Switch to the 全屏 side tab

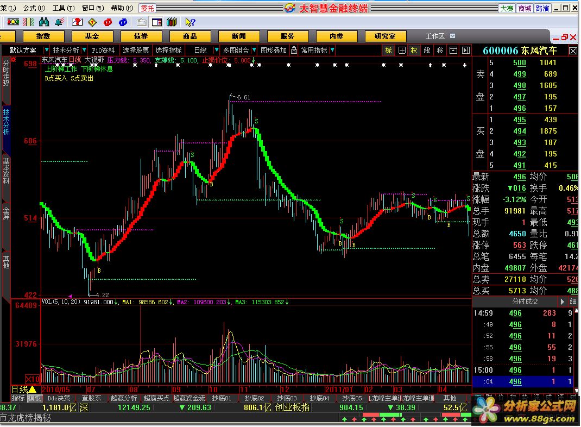click(x=6, y=214)
